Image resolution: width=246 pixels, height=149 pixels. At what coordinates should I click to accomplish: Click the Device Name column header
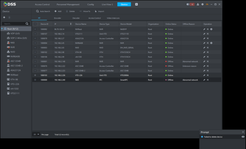(x=81, y=24)
